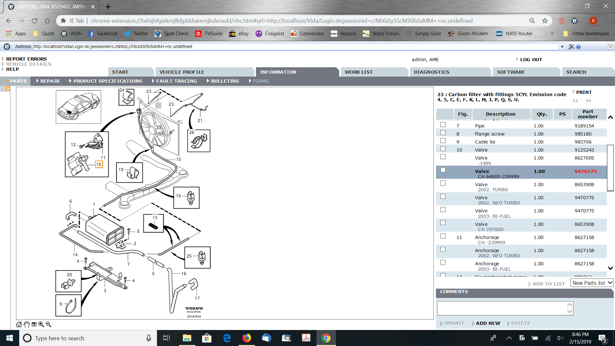
Task: Open IE Tab settings wrench icon
Action: click(x=571, y=47)
